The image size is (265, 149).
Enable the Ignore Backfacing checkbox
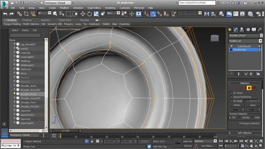(231, 97)
